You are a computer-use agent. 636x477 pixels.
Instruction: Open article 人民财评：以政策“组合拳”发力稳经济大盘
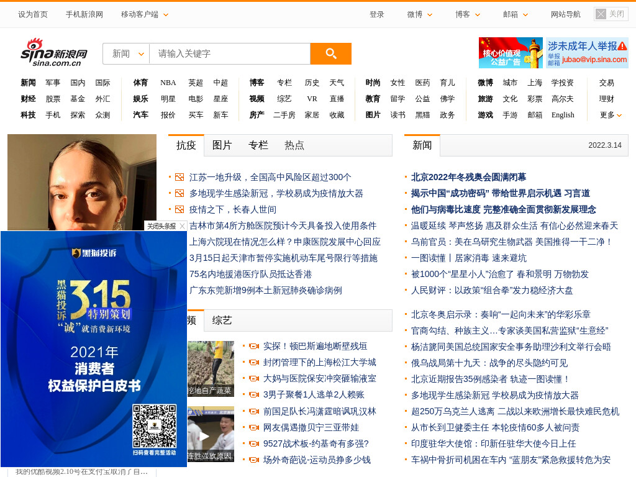click(492, 291)
